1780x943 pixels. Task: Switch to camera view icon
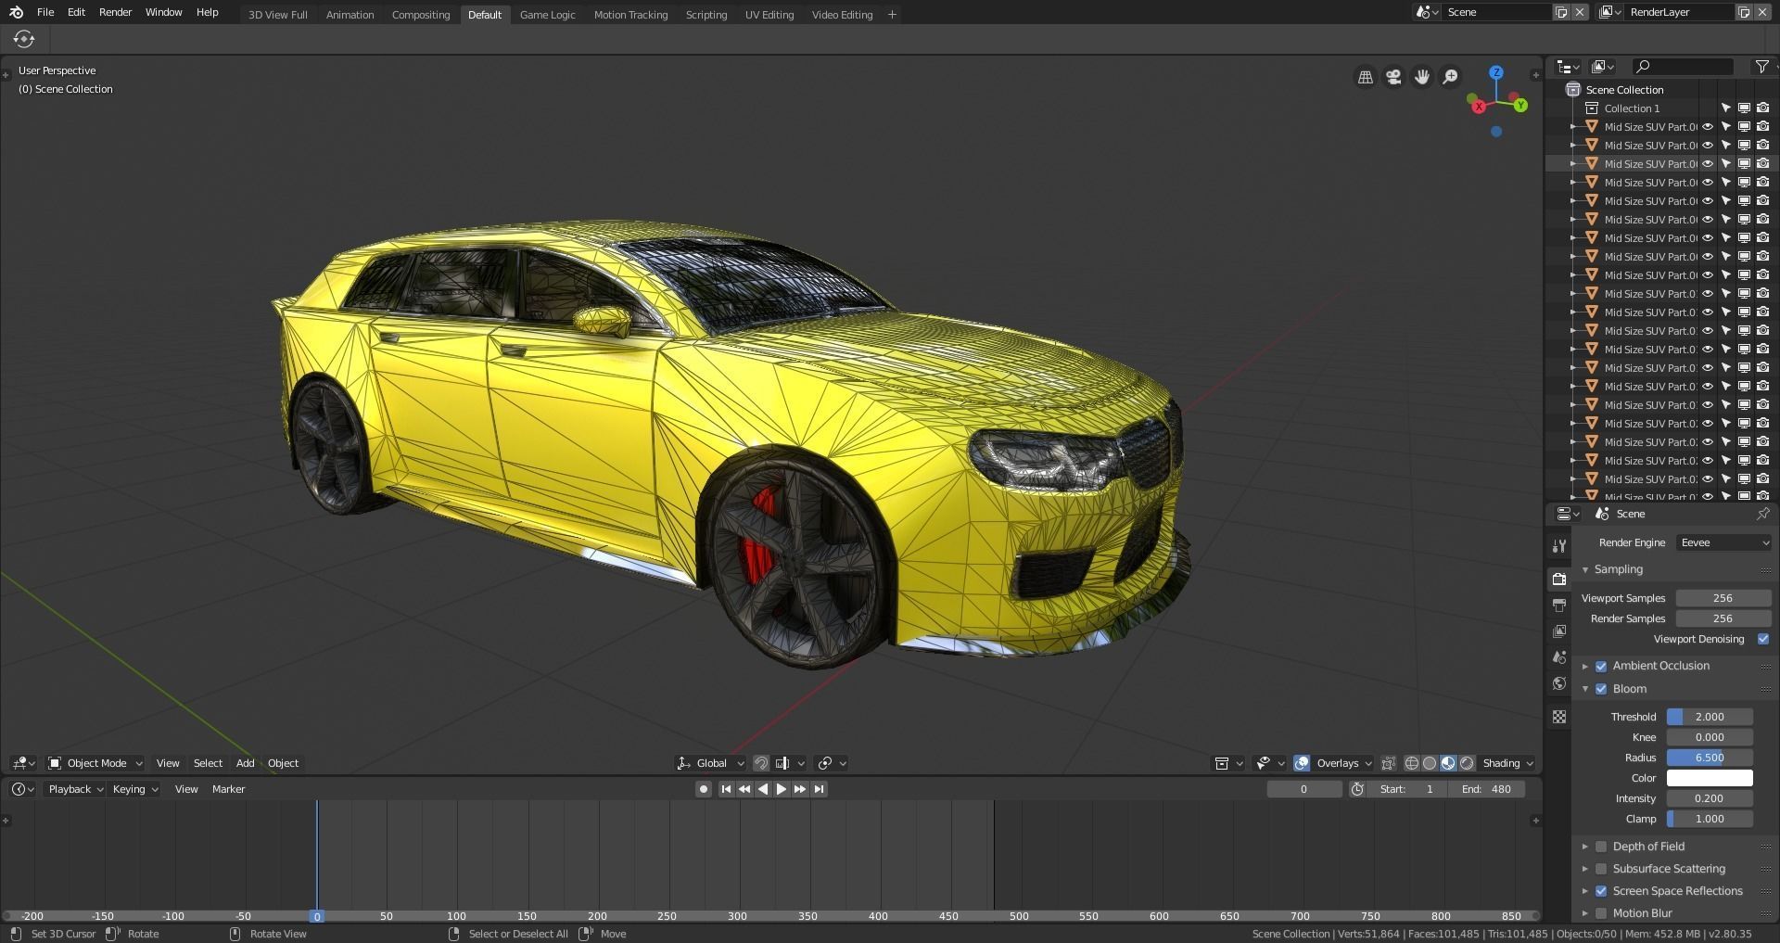click(1393, 77)
